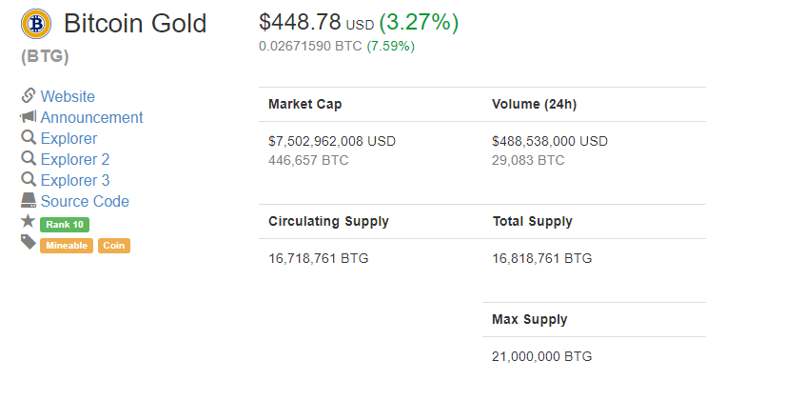Click the magnifier icon beside Explorer
The image size is (803, 401).
point(29,137)
